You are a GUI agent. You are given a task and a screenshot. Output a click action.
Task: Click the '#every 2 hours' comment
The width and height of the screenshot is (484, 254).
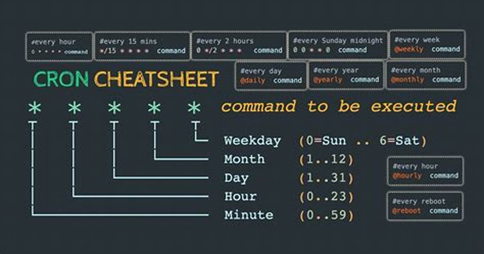tap(225, 41)
